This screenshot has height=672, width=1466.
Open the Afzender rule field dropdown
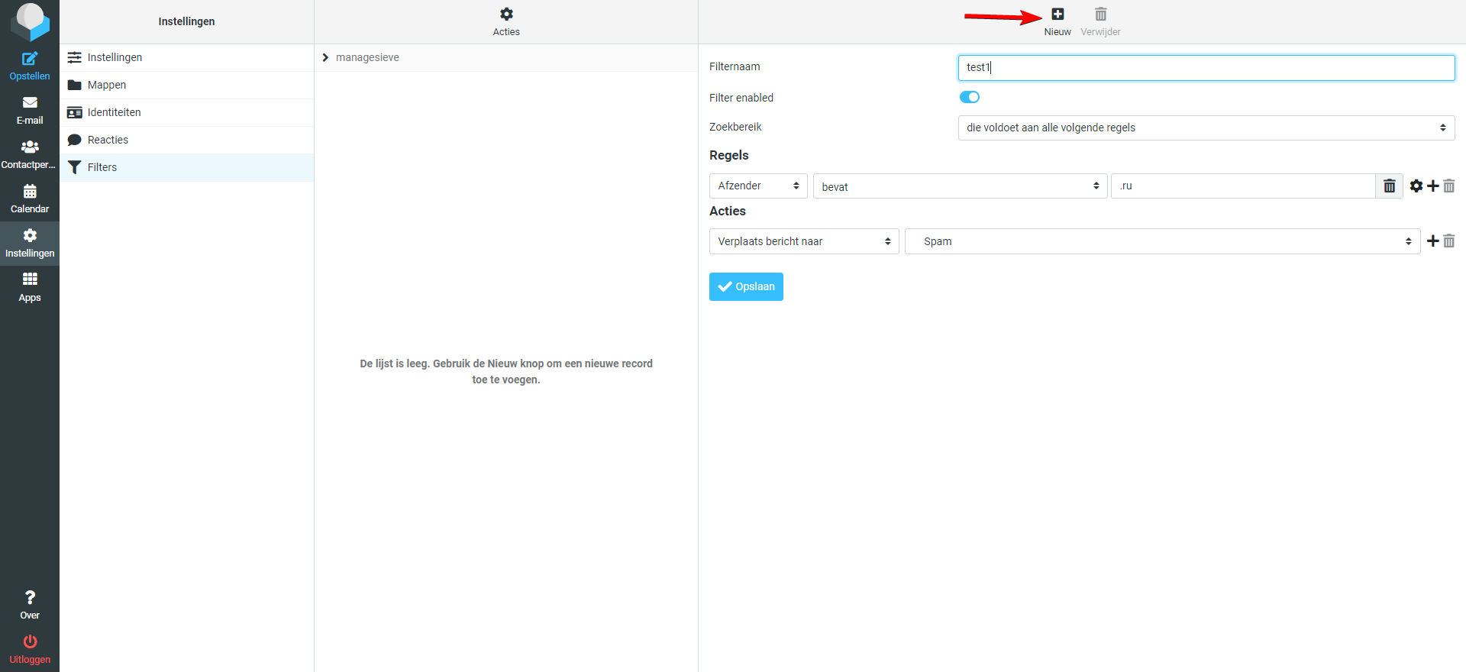pos(758,186)
